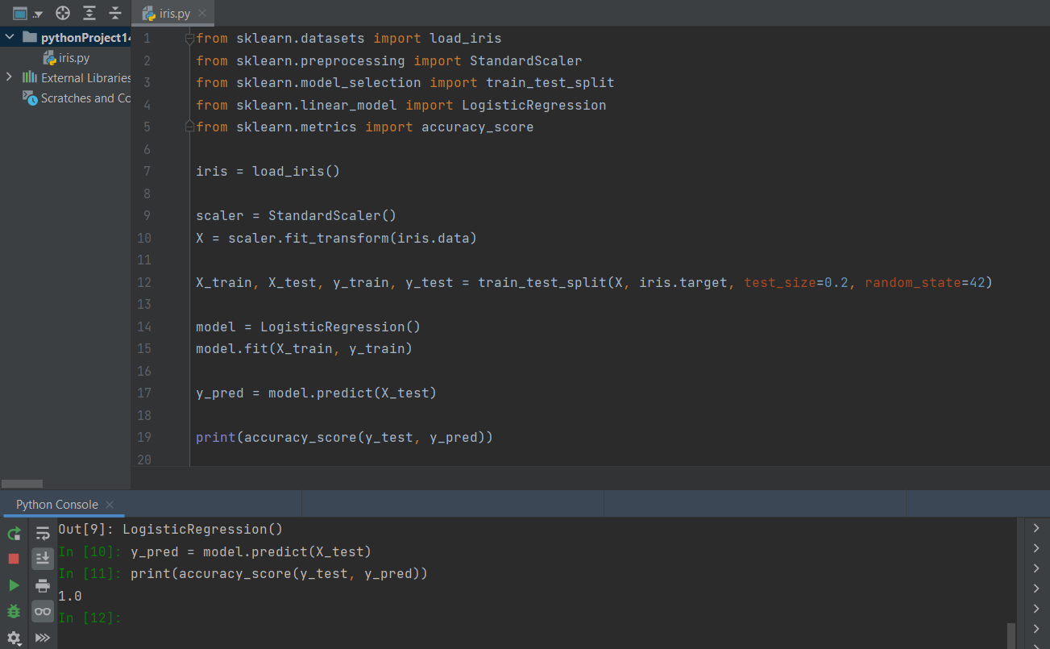Select opened file with crosshair icon
Image resolution: width=1050 pixels, height=649 pixels.
62,13
